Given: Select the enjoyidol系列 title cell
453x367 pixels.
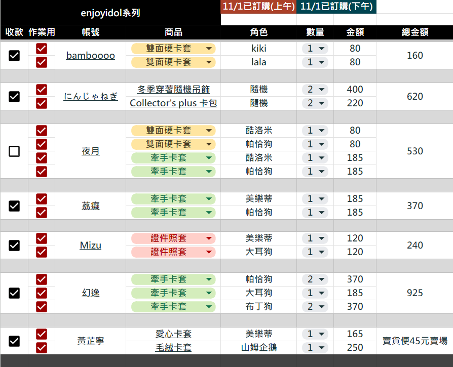Looking at the screenshot, I should pyautogui.click(x=110, y=13).
